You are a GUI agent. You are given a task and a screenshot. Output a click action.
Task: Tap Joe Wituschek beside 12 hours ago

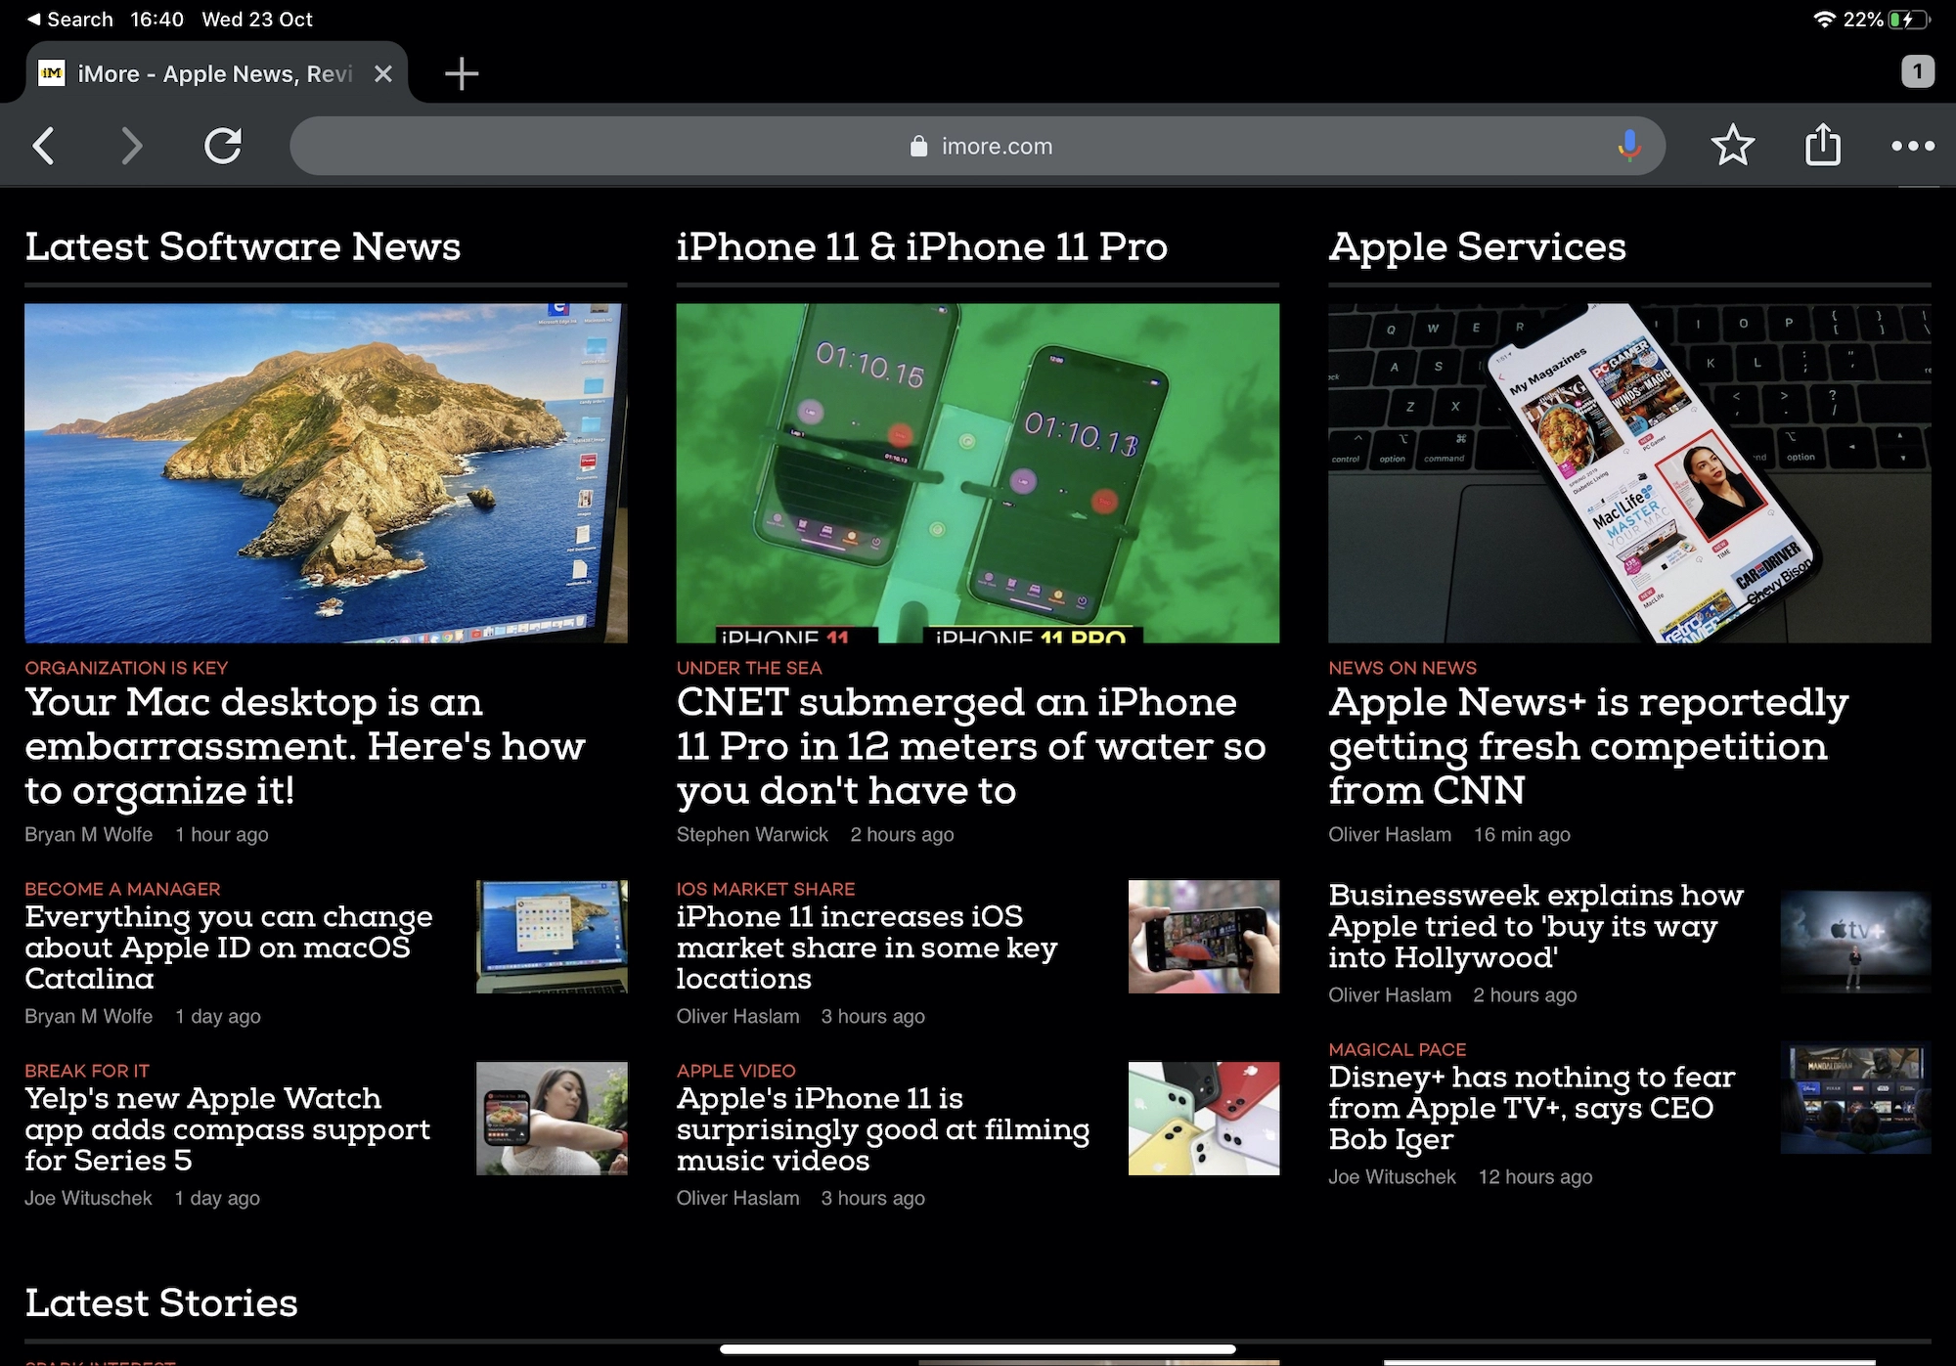pyautogui.click(x=1392, y=1176)
